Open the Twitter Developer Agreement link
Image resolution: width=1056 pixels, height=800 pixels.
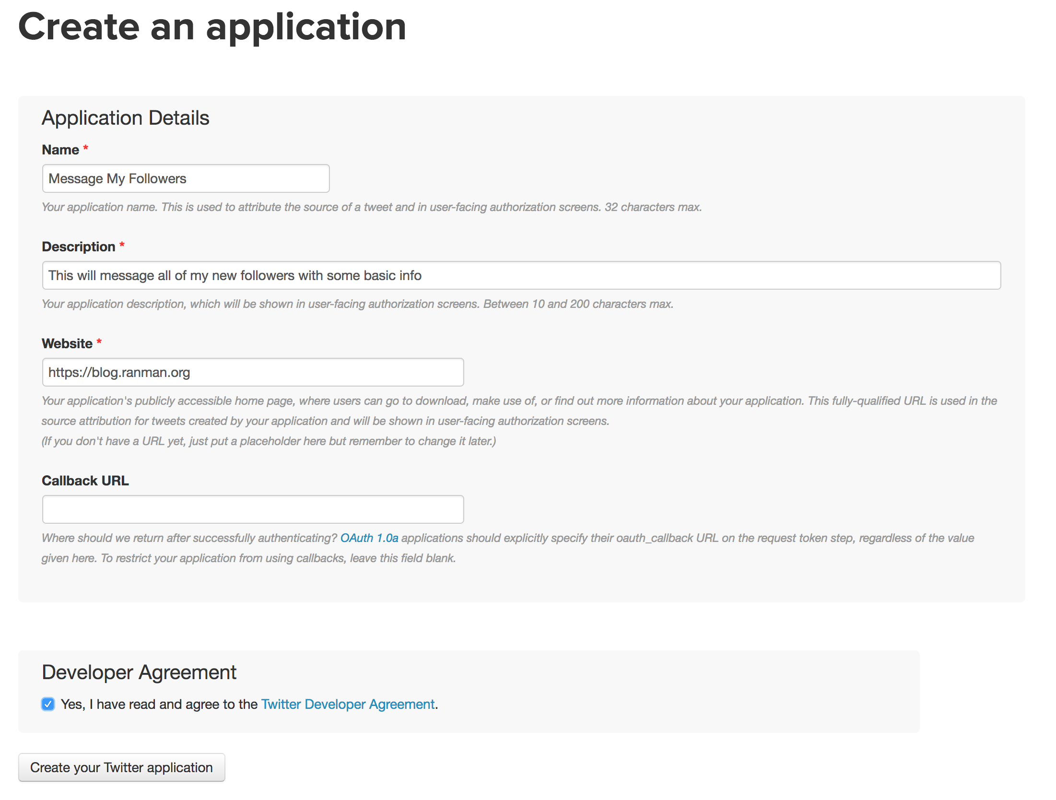(348, 704)
